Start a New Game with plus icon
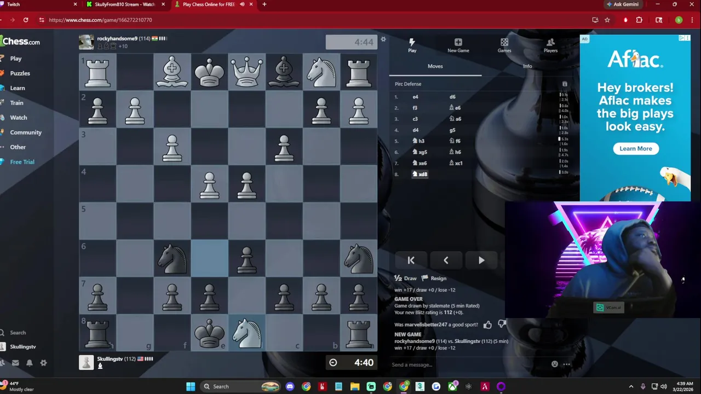Viewport: 701px width, 394px height. (458, 45)
